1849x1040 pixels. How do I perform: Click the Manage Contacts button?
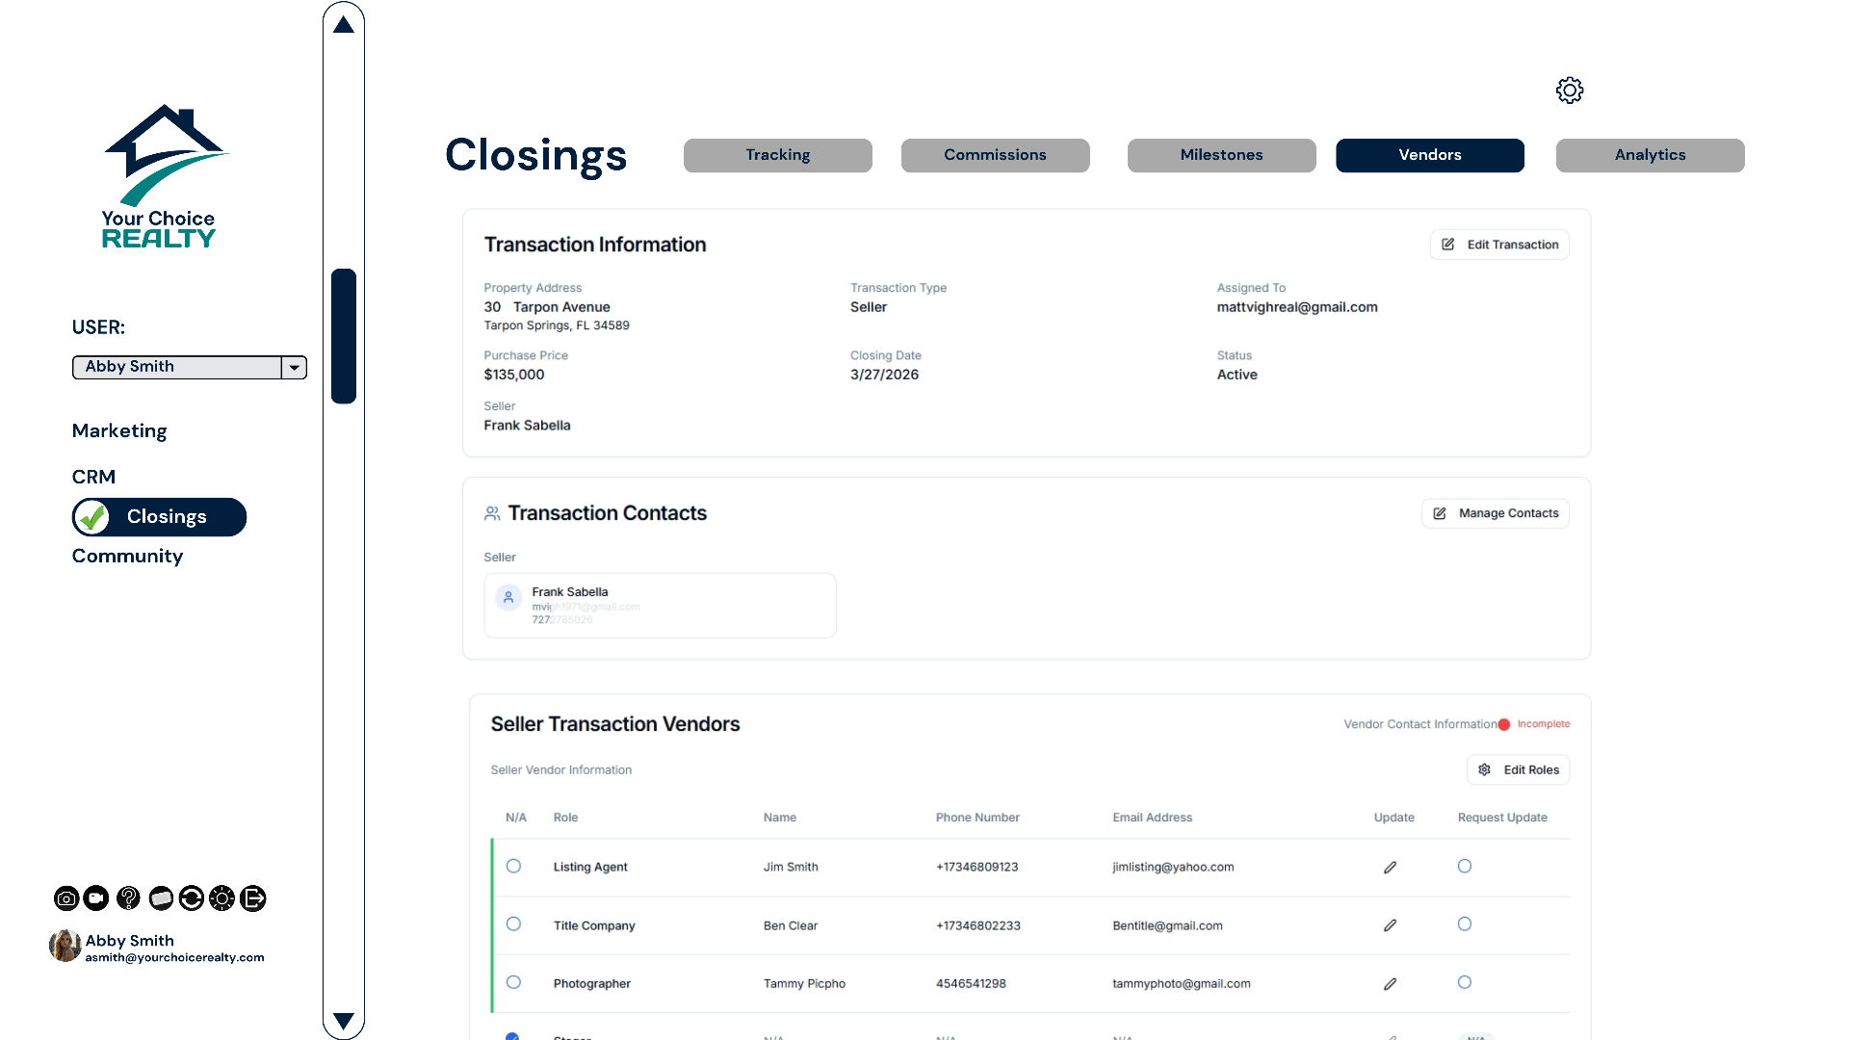coord(1496,513)
